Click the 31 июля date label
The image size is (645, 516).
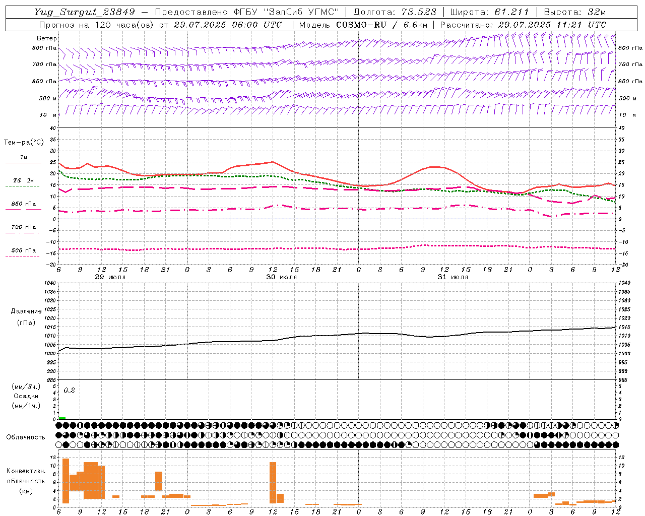point(453,277)
